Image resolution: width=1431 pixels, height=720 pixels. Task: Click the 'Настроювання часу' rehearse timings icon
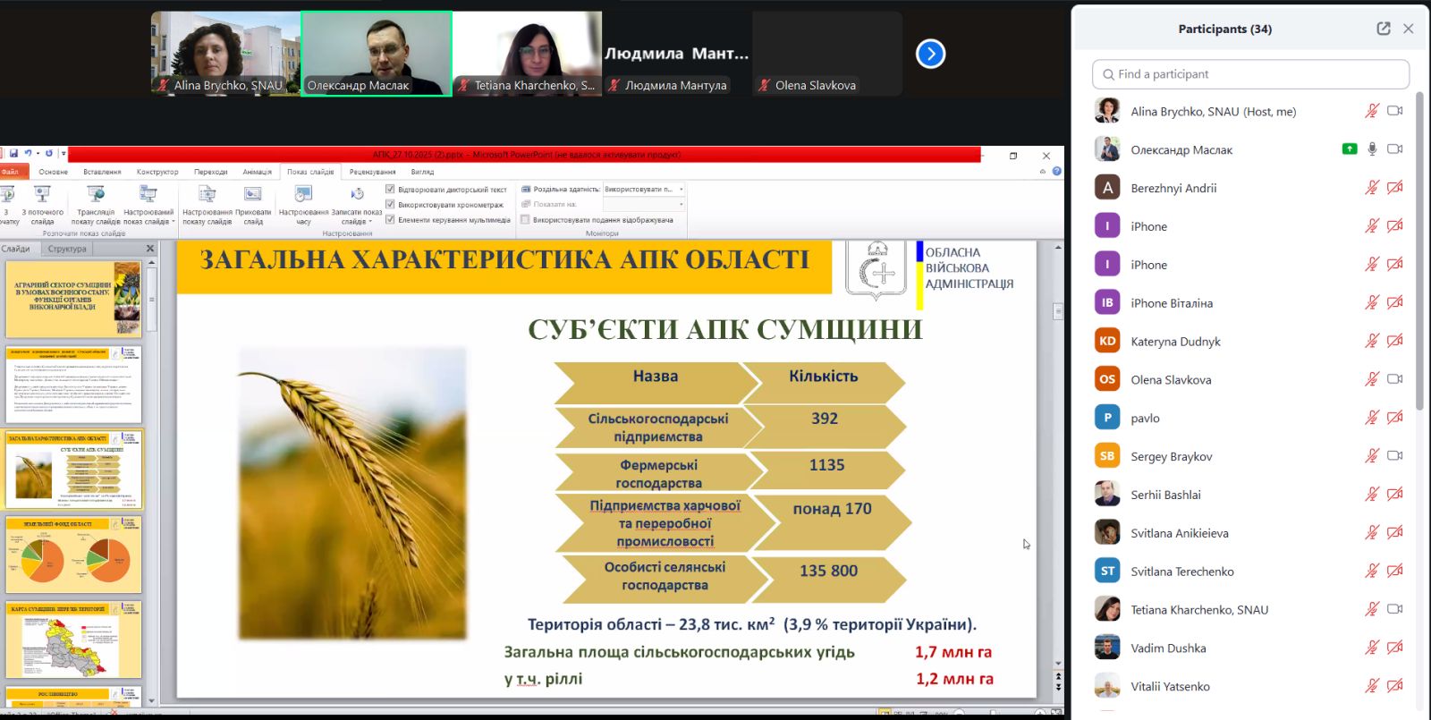[x=303, y=195]
